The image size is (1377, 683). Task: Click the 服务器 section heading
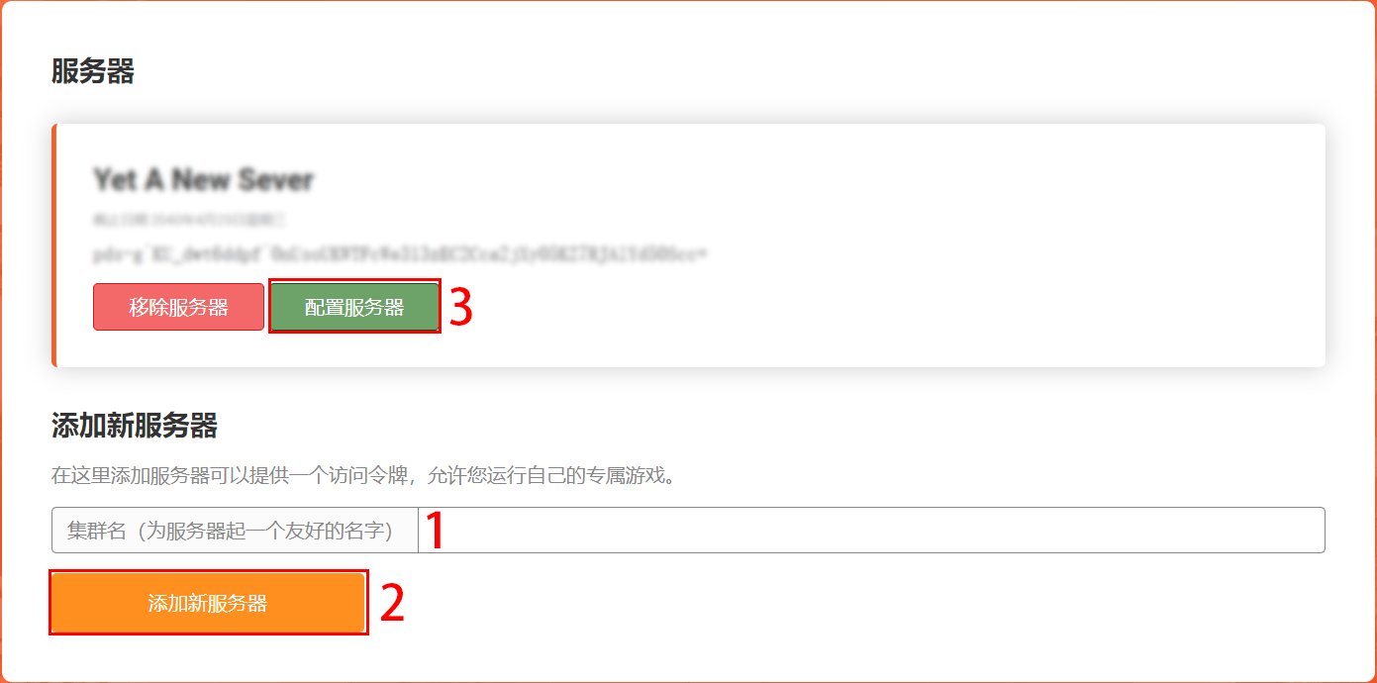point(92,71)
